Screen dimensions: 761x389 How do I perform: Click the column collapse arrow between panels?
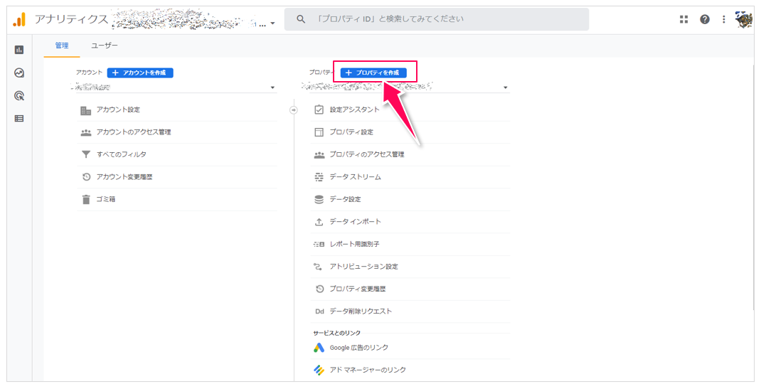click(x=293, y=110)
